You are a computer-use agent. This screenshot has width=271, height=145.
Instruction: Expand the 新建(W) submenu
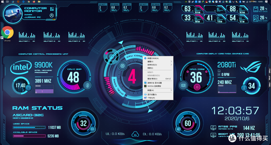(171, 90)
